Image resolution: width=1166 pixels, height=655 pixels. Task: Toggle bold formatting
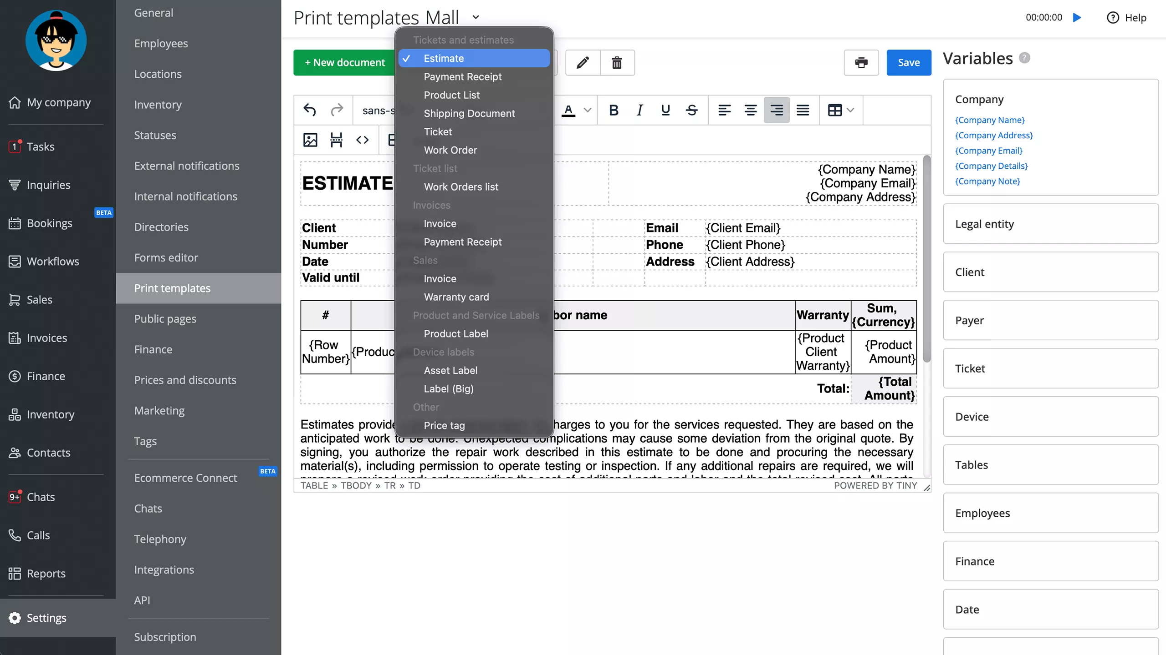(614, 110)
